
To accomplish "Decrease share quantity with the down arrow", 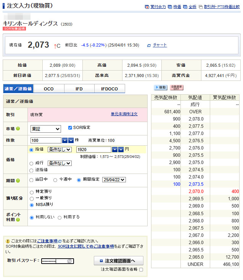I will pos(65,140).
